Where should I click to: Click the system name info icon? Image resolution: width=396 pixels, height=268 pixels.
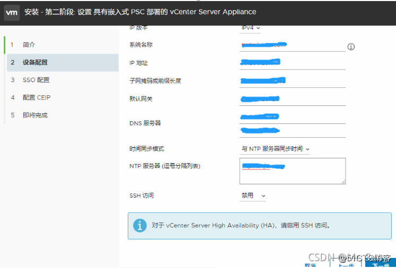[351, 47]
